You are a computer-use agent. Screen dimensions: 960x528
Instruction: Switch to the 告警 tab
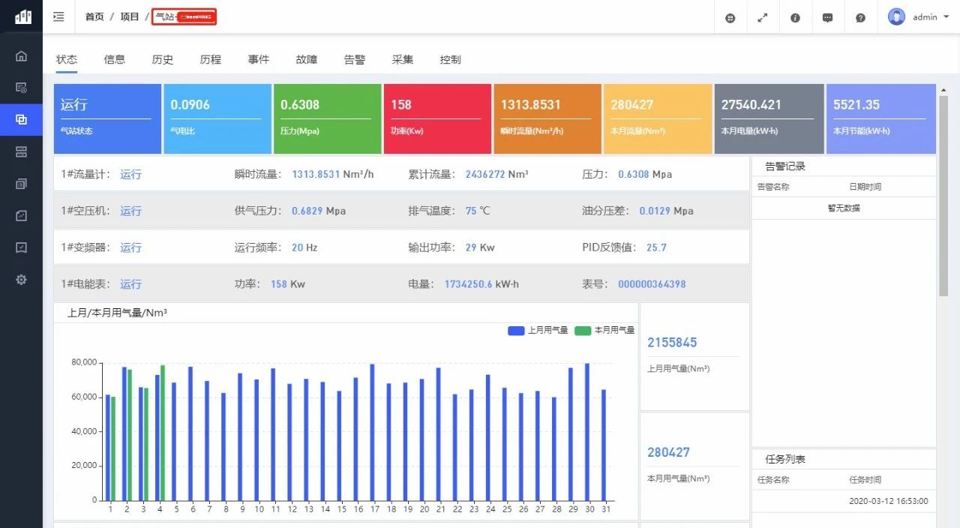pos(355,59)
